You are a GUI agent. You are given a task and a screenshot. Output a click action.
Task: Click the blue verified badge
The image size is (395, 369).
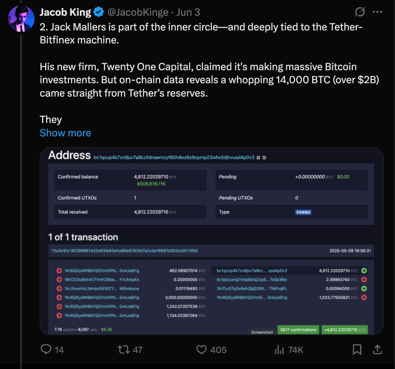(98, 12)
